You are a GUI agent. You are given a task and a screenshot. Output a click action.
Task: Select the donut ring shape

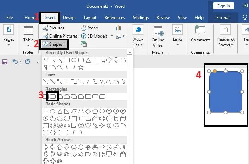[53, 125]
